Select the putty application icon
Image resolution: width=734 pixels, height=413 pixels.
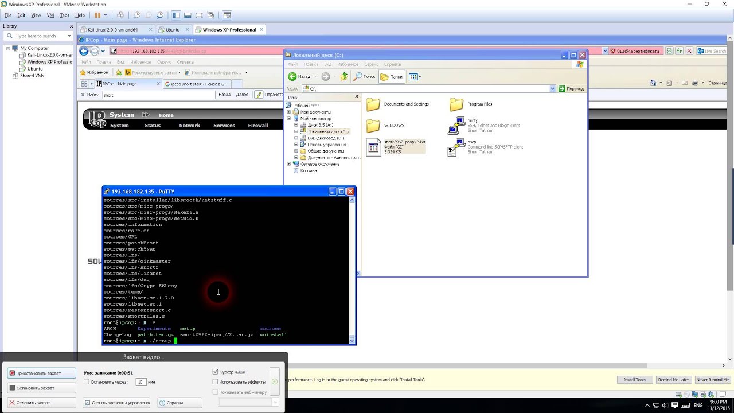[x=457, y=126]
